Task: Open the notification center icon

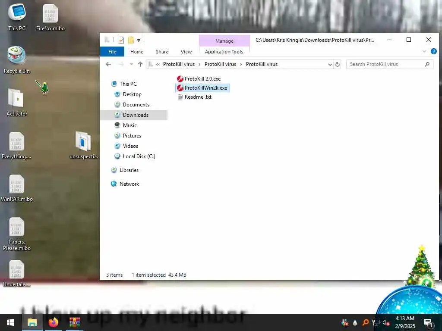Action: pos(429,322)
